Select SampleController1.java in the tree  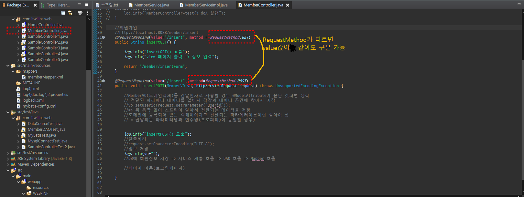48,36
